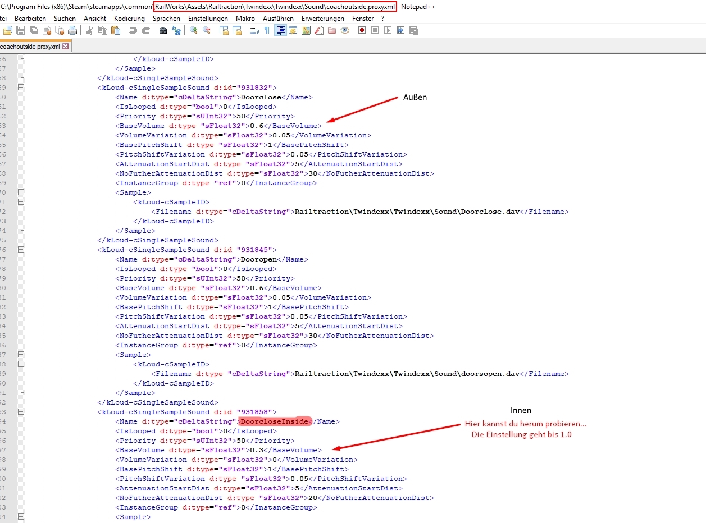The image size is (706, 523).
Task: Toggle the indent guide button
Action: [x=280, y=30]
